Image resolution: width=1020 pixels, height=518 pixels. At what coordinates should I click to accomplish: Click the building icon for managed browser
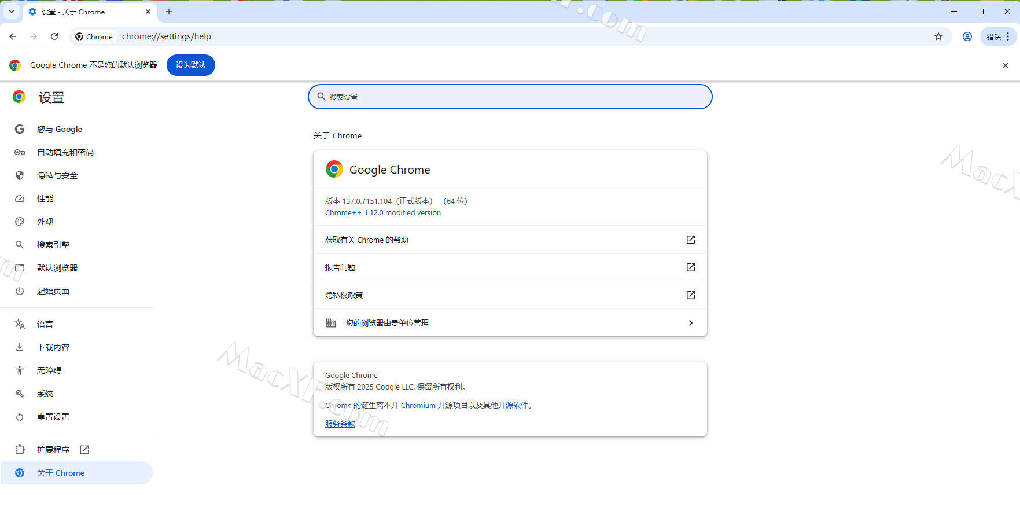[x=331, y=323]
